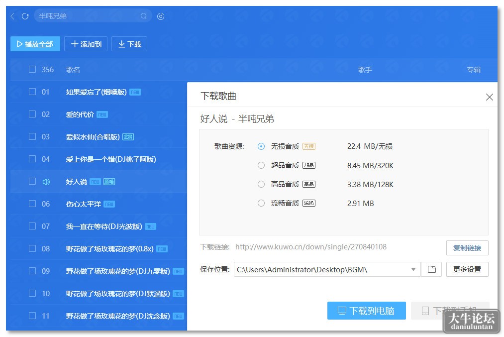The height and width of the screenshot is (337, 504).
Task: Click the 8.45 MB/320K size text
Action: click(x=370, y=166)
